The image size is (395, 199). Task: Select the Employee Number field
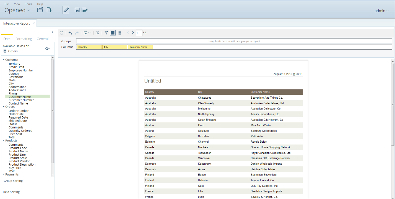pyautogui.click(x=21, y=70)
